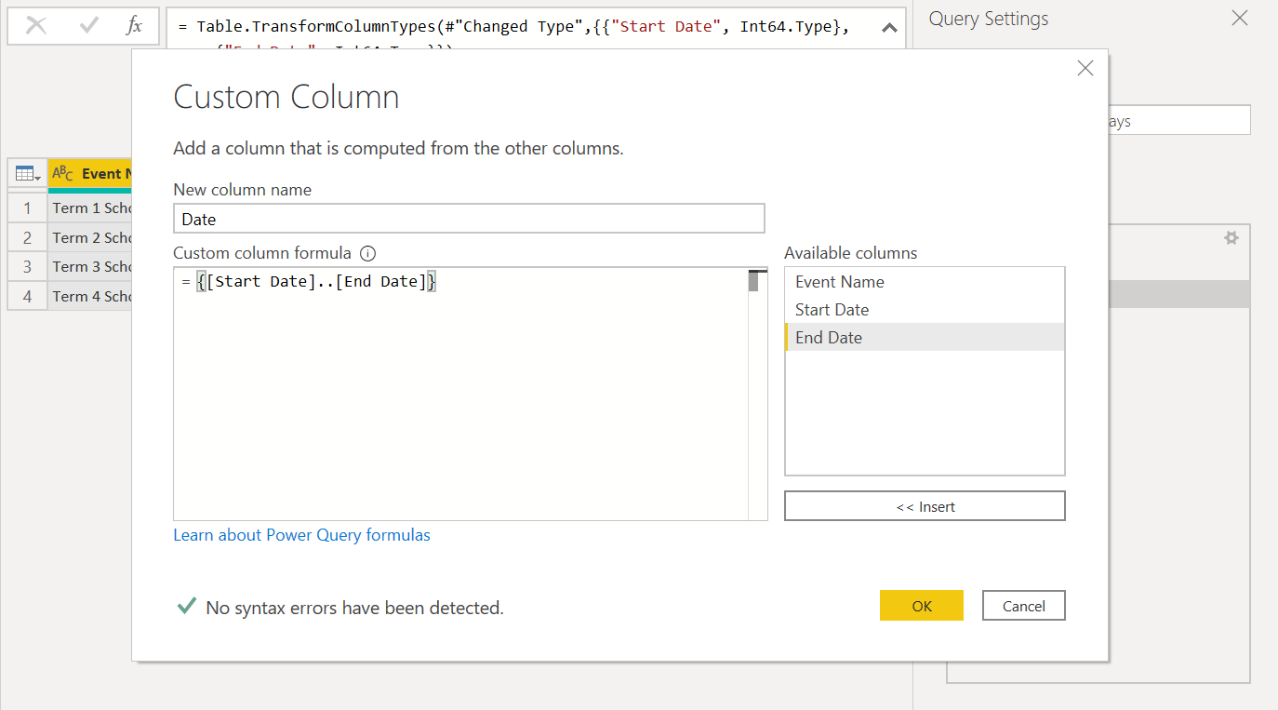This screenshot has height=710, width=1278.
Task: Select Event Name in Available columns
Action: (x=925, y=282)
